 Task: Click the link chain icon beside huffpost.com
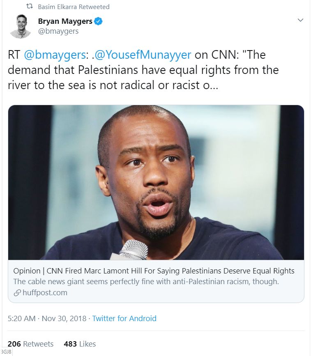point(17,293)
